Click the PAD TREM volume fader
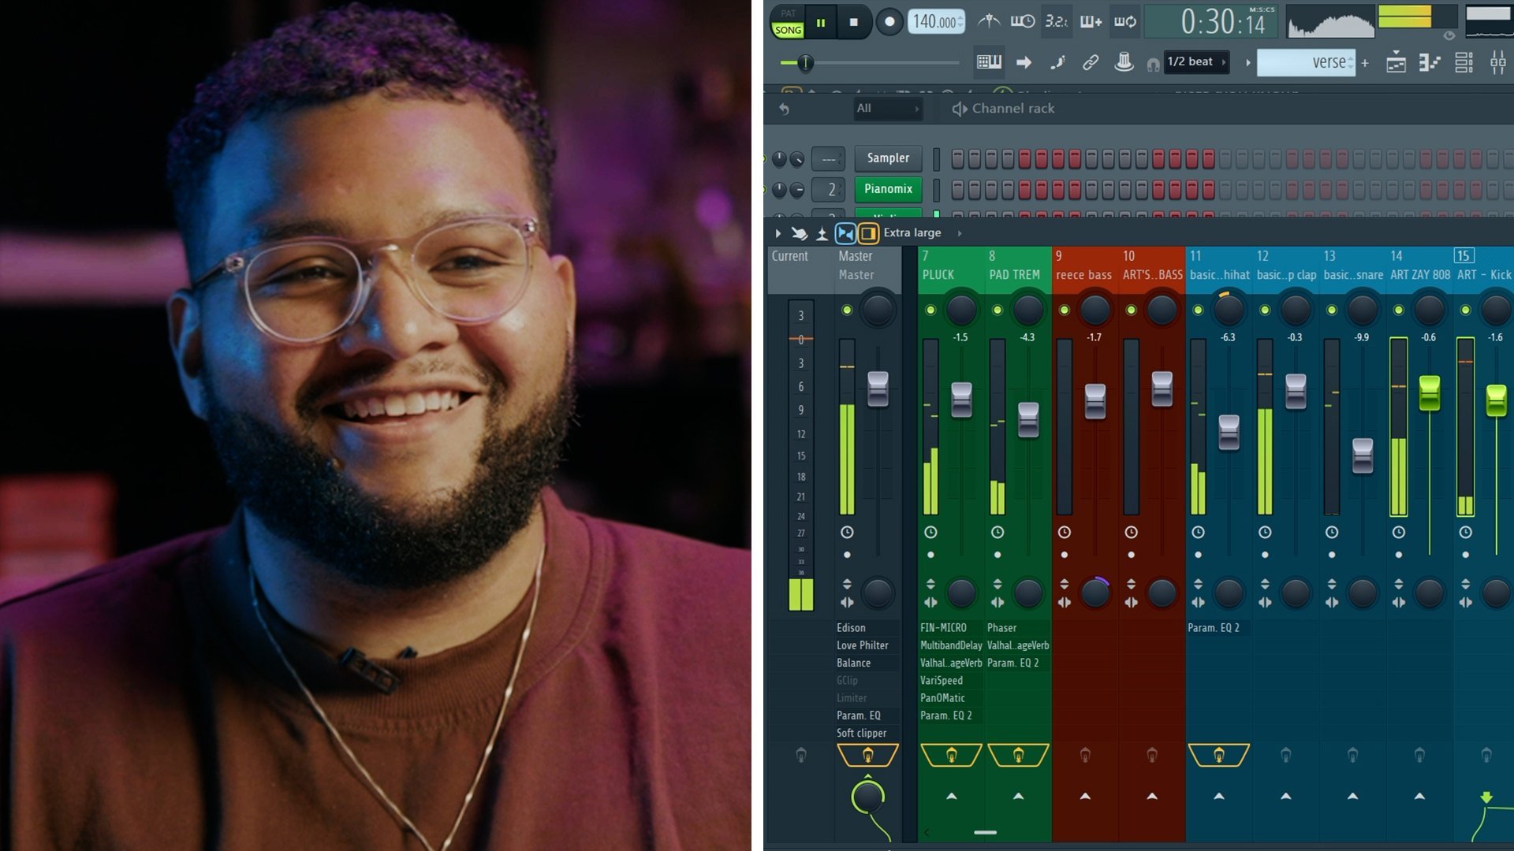 [x=1027, y=419]
